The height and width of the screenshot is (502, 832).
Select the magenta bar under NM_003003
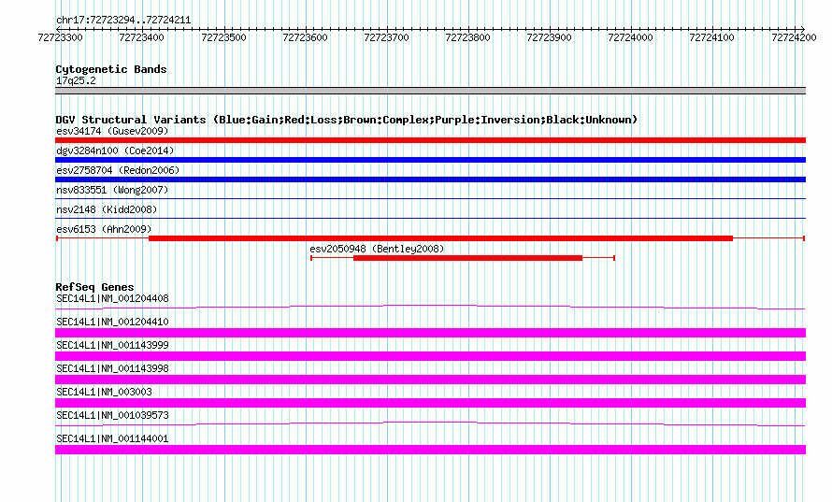[x=430, y=403]
